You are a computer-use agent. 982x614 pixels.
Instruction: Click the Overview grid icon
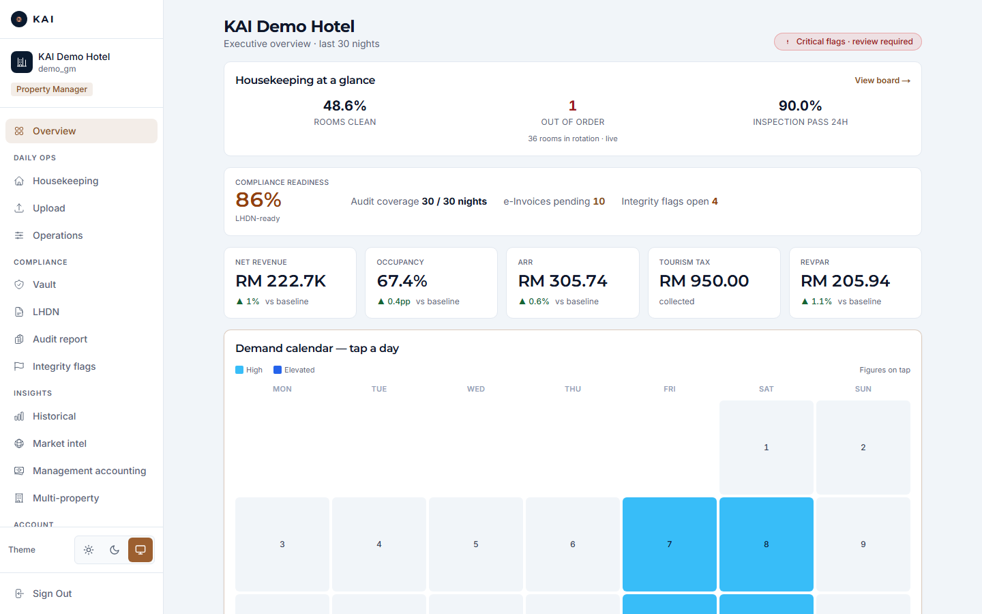tap(19, 131)
